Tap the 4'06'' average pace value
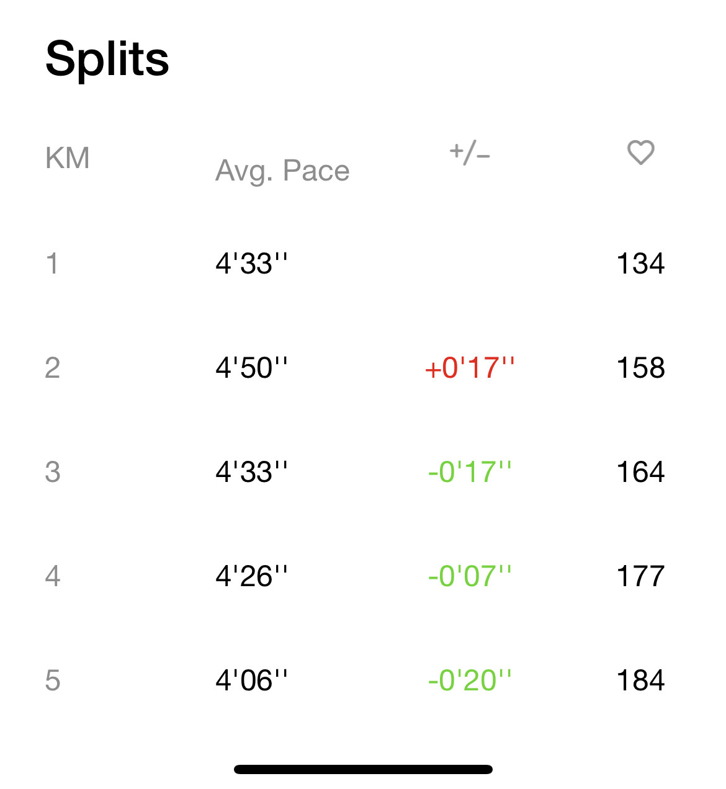726x789 pixels. pyautogui.click(x=251, y=680)
